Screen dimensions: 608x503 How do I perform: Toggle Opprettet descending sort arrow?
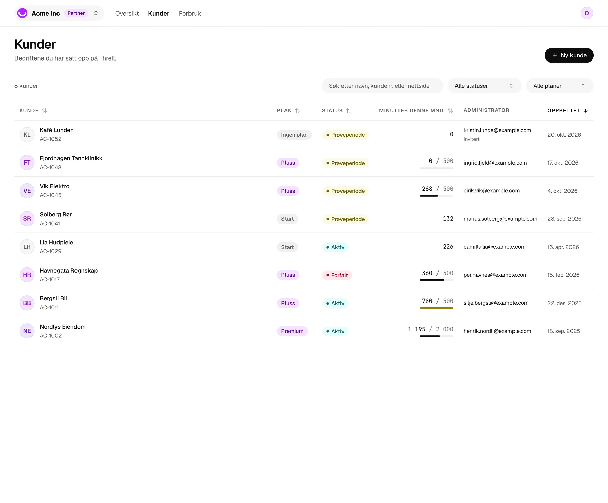pyautogui.click(x=585, y=110)
